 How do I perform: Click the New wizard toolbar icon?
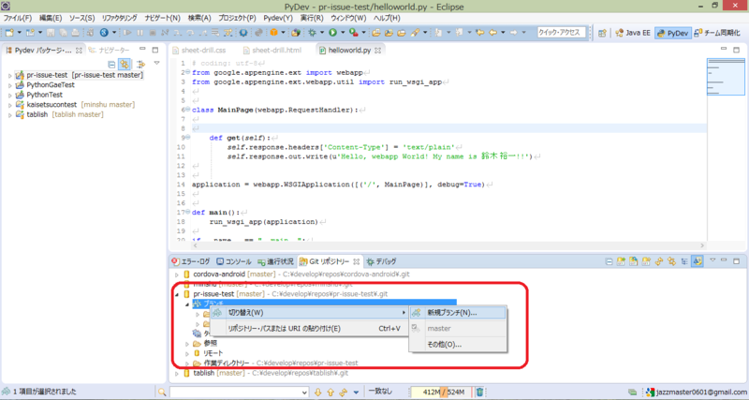pos(9,33)
